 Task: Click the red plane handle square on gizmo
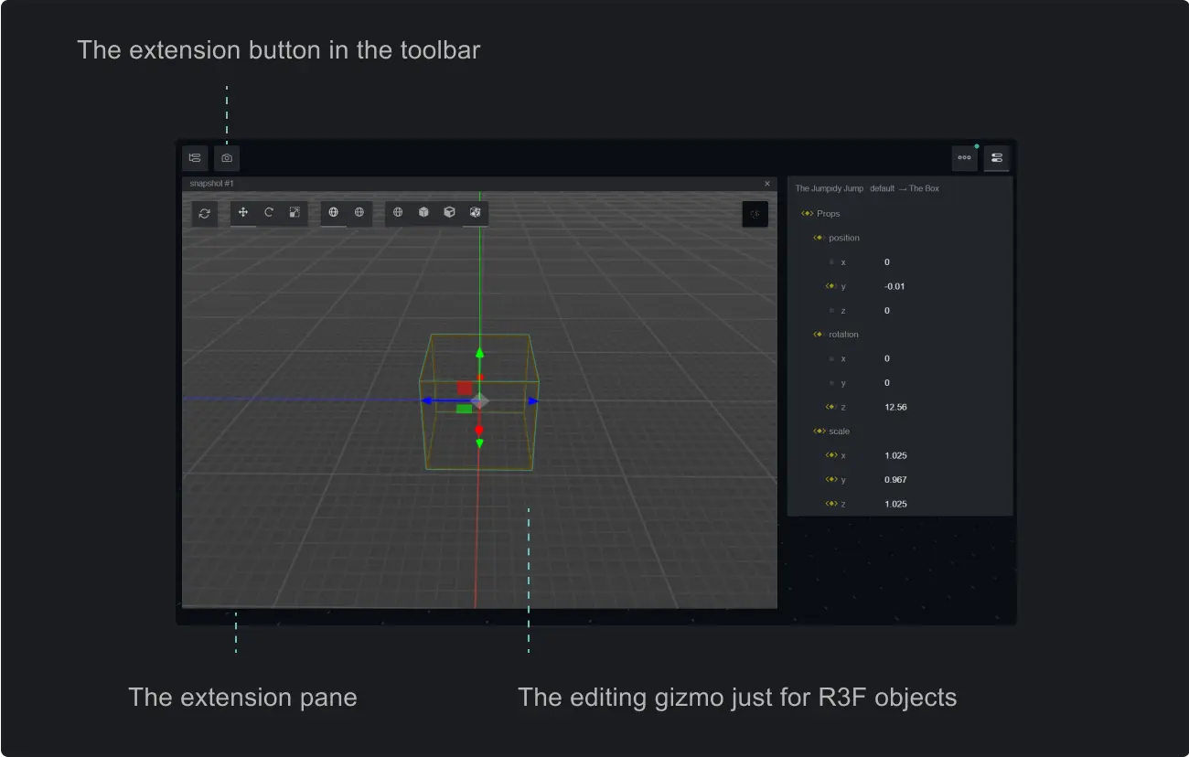tap(465, 388)
